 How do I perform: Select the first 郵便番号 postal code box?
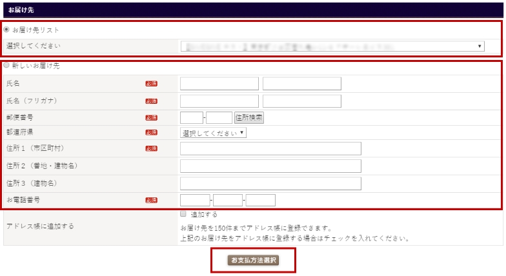(x=192, y=117)
